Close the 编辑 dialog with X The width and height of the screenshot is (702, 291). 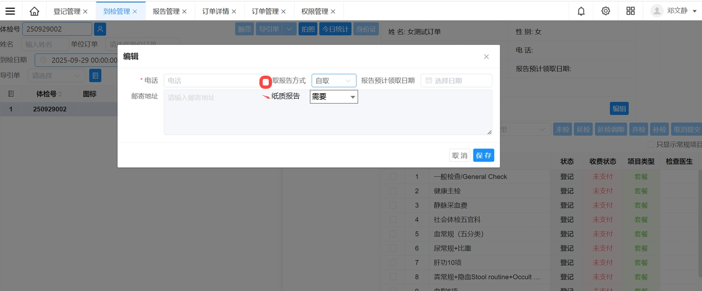486,56
